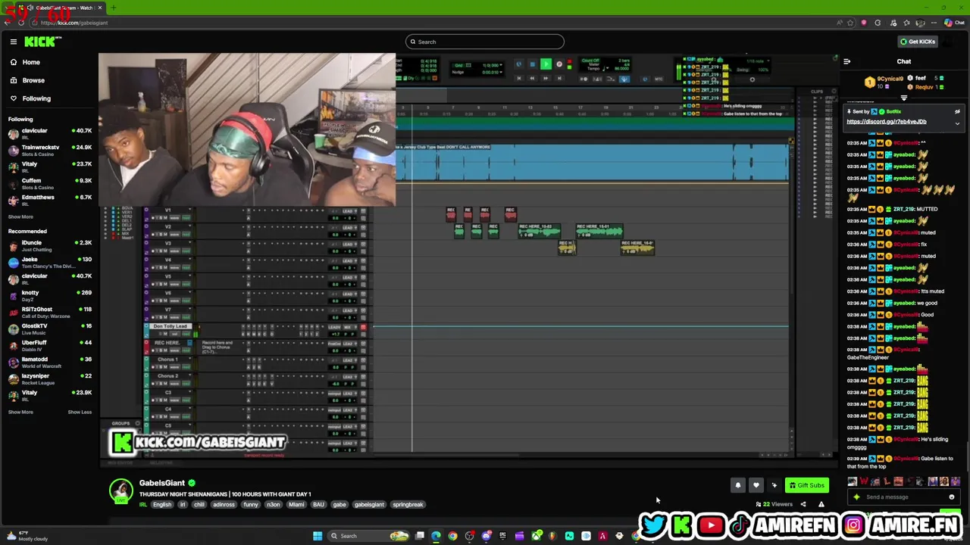The width and height of the screenshot is (970, 545).
Task: Click the English stream tag
Action: (162, 504)
